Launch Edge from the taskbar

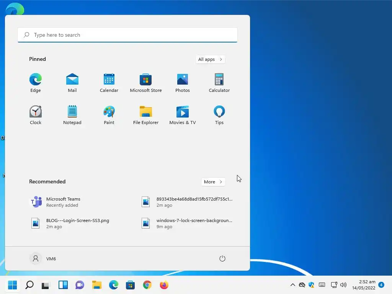coord(113,285)
